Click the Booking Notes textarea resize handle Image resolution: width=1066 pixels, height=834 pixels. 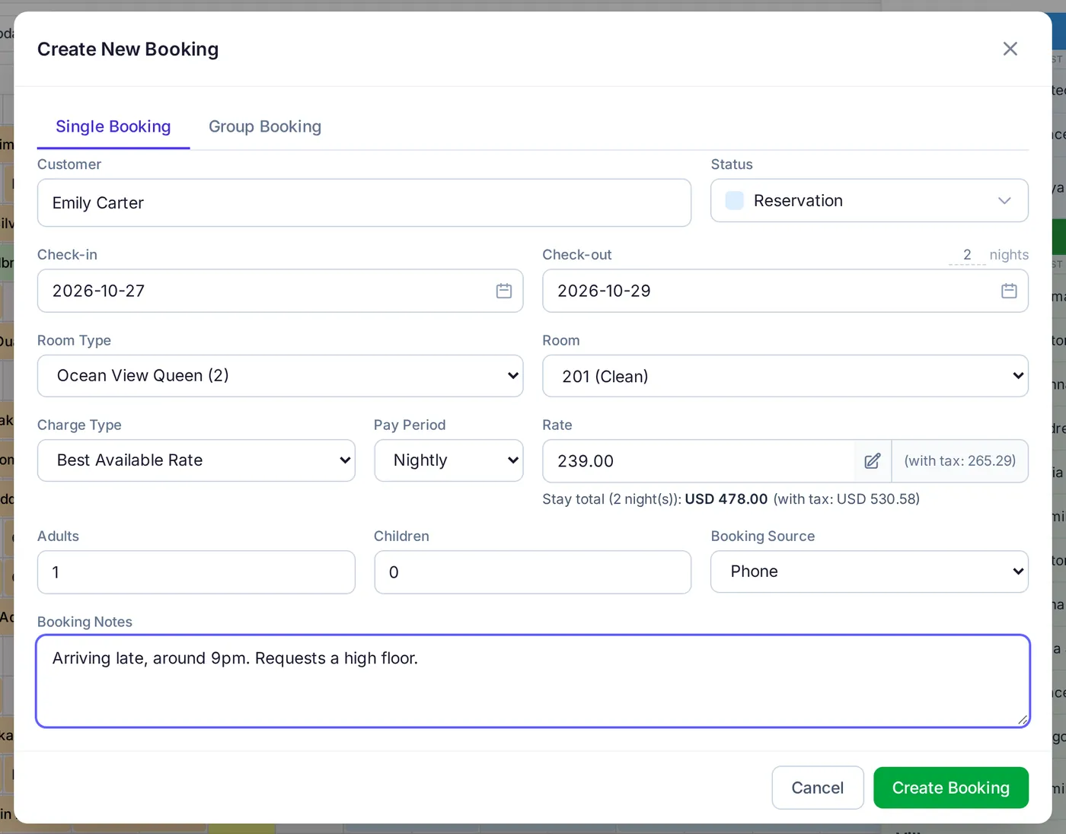pyautogui.click(x=1022, y=719)
